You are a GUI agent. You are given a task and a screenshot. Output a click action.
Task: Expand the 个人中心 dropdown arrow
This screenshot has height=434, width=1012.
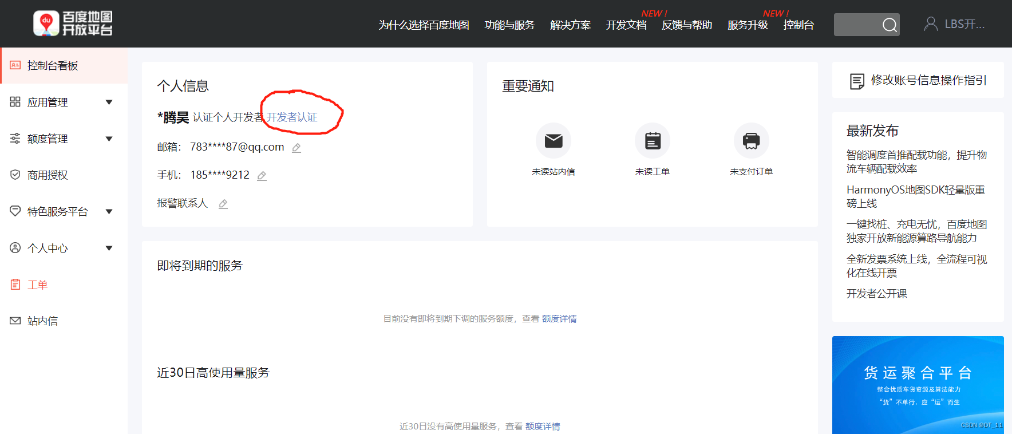click(109, 248)
